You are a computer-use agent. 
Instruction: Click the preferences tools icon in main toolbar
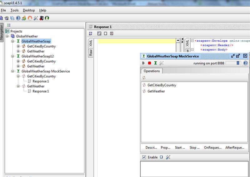(36, 18)
